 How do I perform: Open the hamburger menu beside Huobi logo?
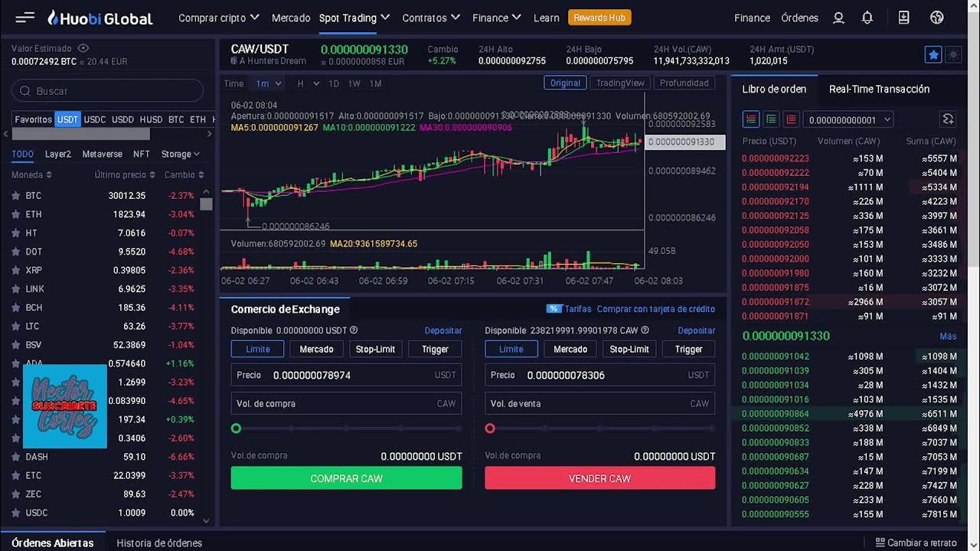24,18
